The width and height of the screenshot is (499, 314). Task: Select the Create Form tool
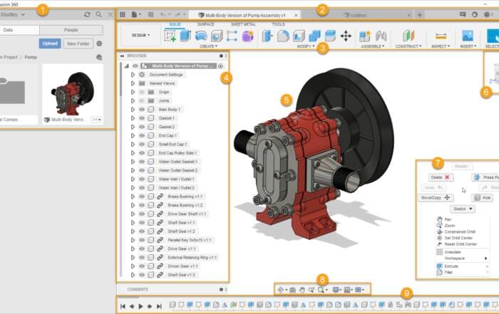(x=247, y=36)
